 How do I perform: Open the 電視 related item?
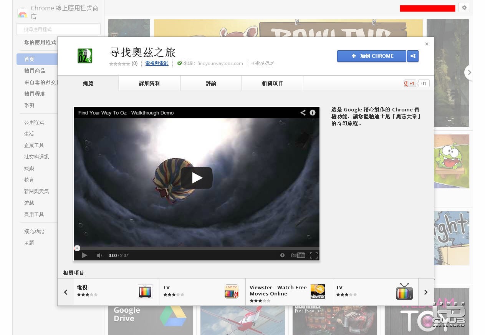click(x=116, y=292)
